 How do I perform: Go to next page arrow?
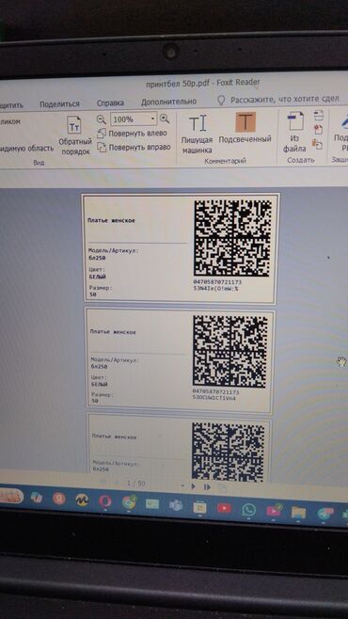point(194,486)
